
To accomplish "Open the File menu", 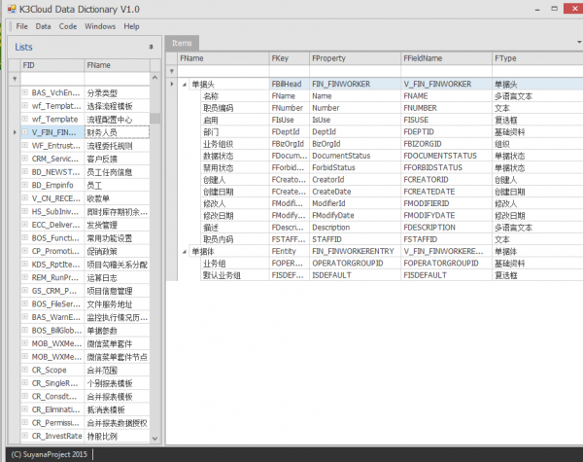I will (x=21, y=26).
